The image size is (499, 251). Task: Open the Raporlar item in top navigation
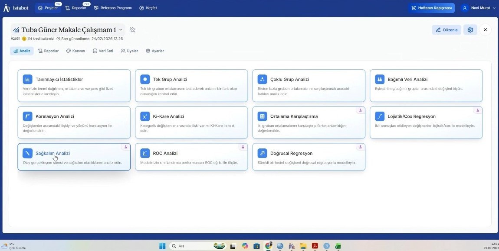pos(76,8)
